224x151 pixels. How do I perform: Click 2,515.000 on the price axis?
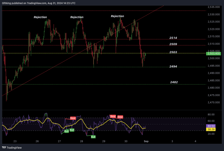coord(214,36)
